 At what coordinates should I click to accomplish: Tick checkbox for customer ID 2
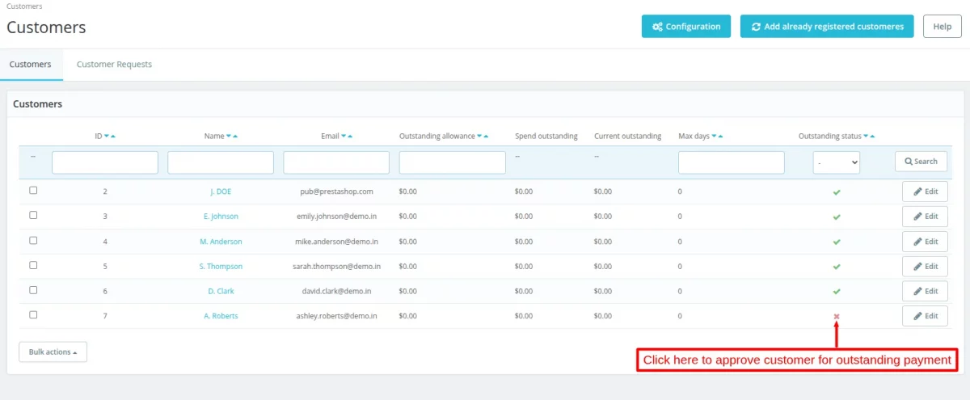point(33,191)
